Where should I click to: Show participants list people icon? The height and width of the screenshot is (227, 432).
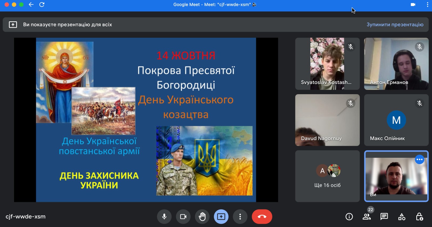tap(366, 216)
